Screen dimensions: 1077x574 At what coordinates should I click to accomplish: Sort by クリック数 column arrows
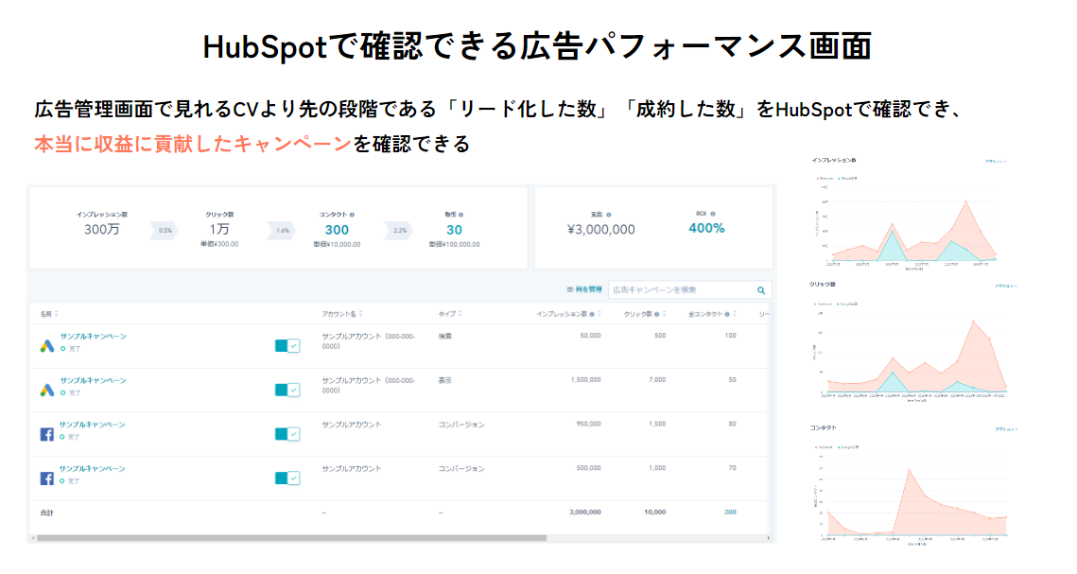[664, 314]
